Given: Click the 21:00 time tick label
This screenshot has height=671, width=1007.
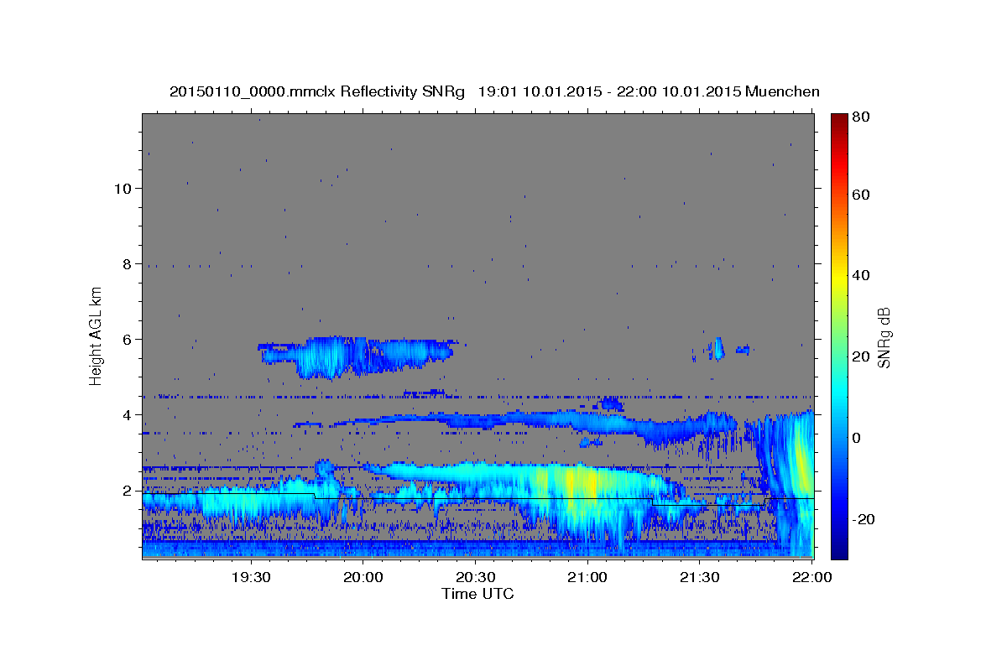Looking at the screenshot, I should coord(587,577).
